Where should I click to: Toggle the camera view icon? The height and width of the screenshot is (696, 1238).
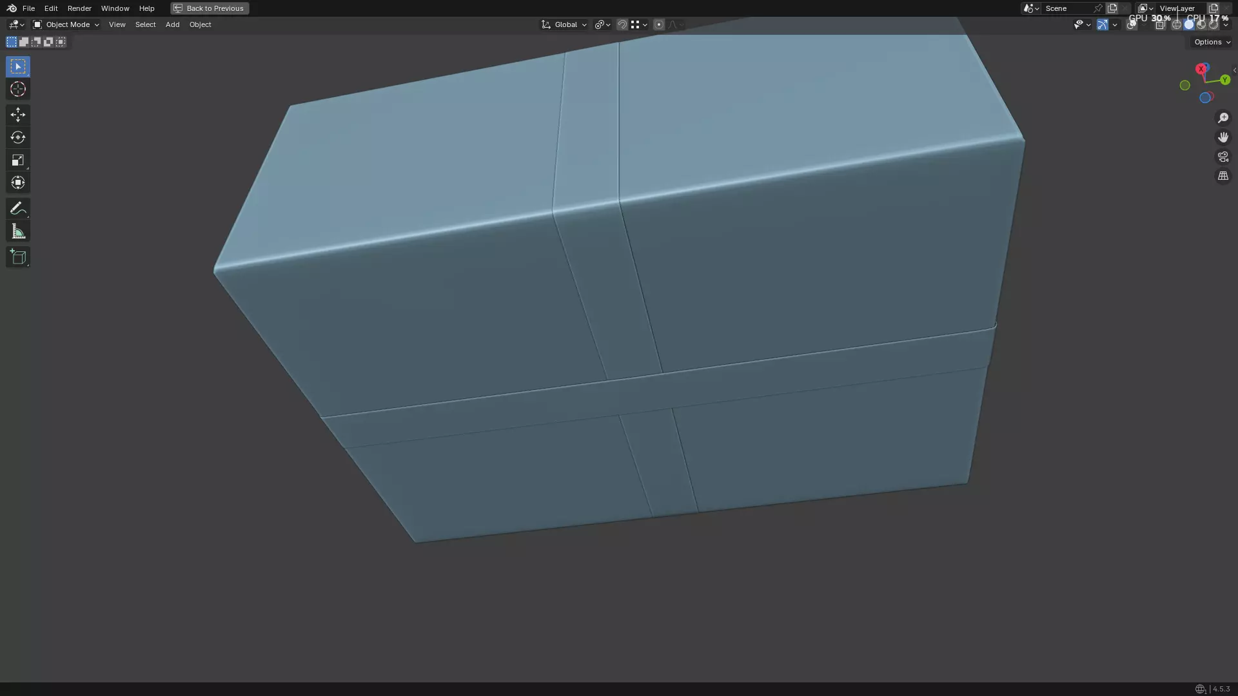click(1223, 157)
